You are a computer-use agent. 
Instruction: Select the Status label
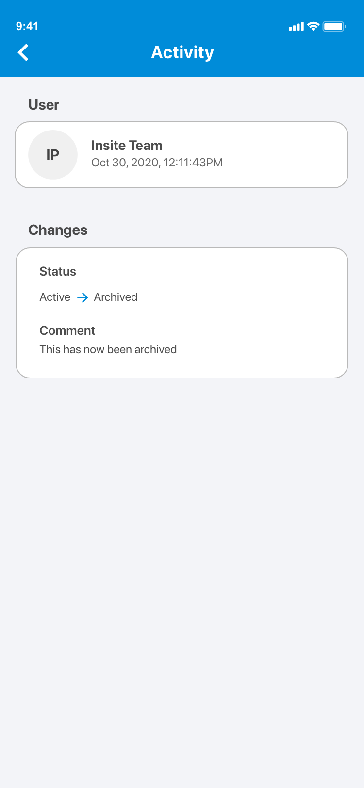tap(58, 271)
